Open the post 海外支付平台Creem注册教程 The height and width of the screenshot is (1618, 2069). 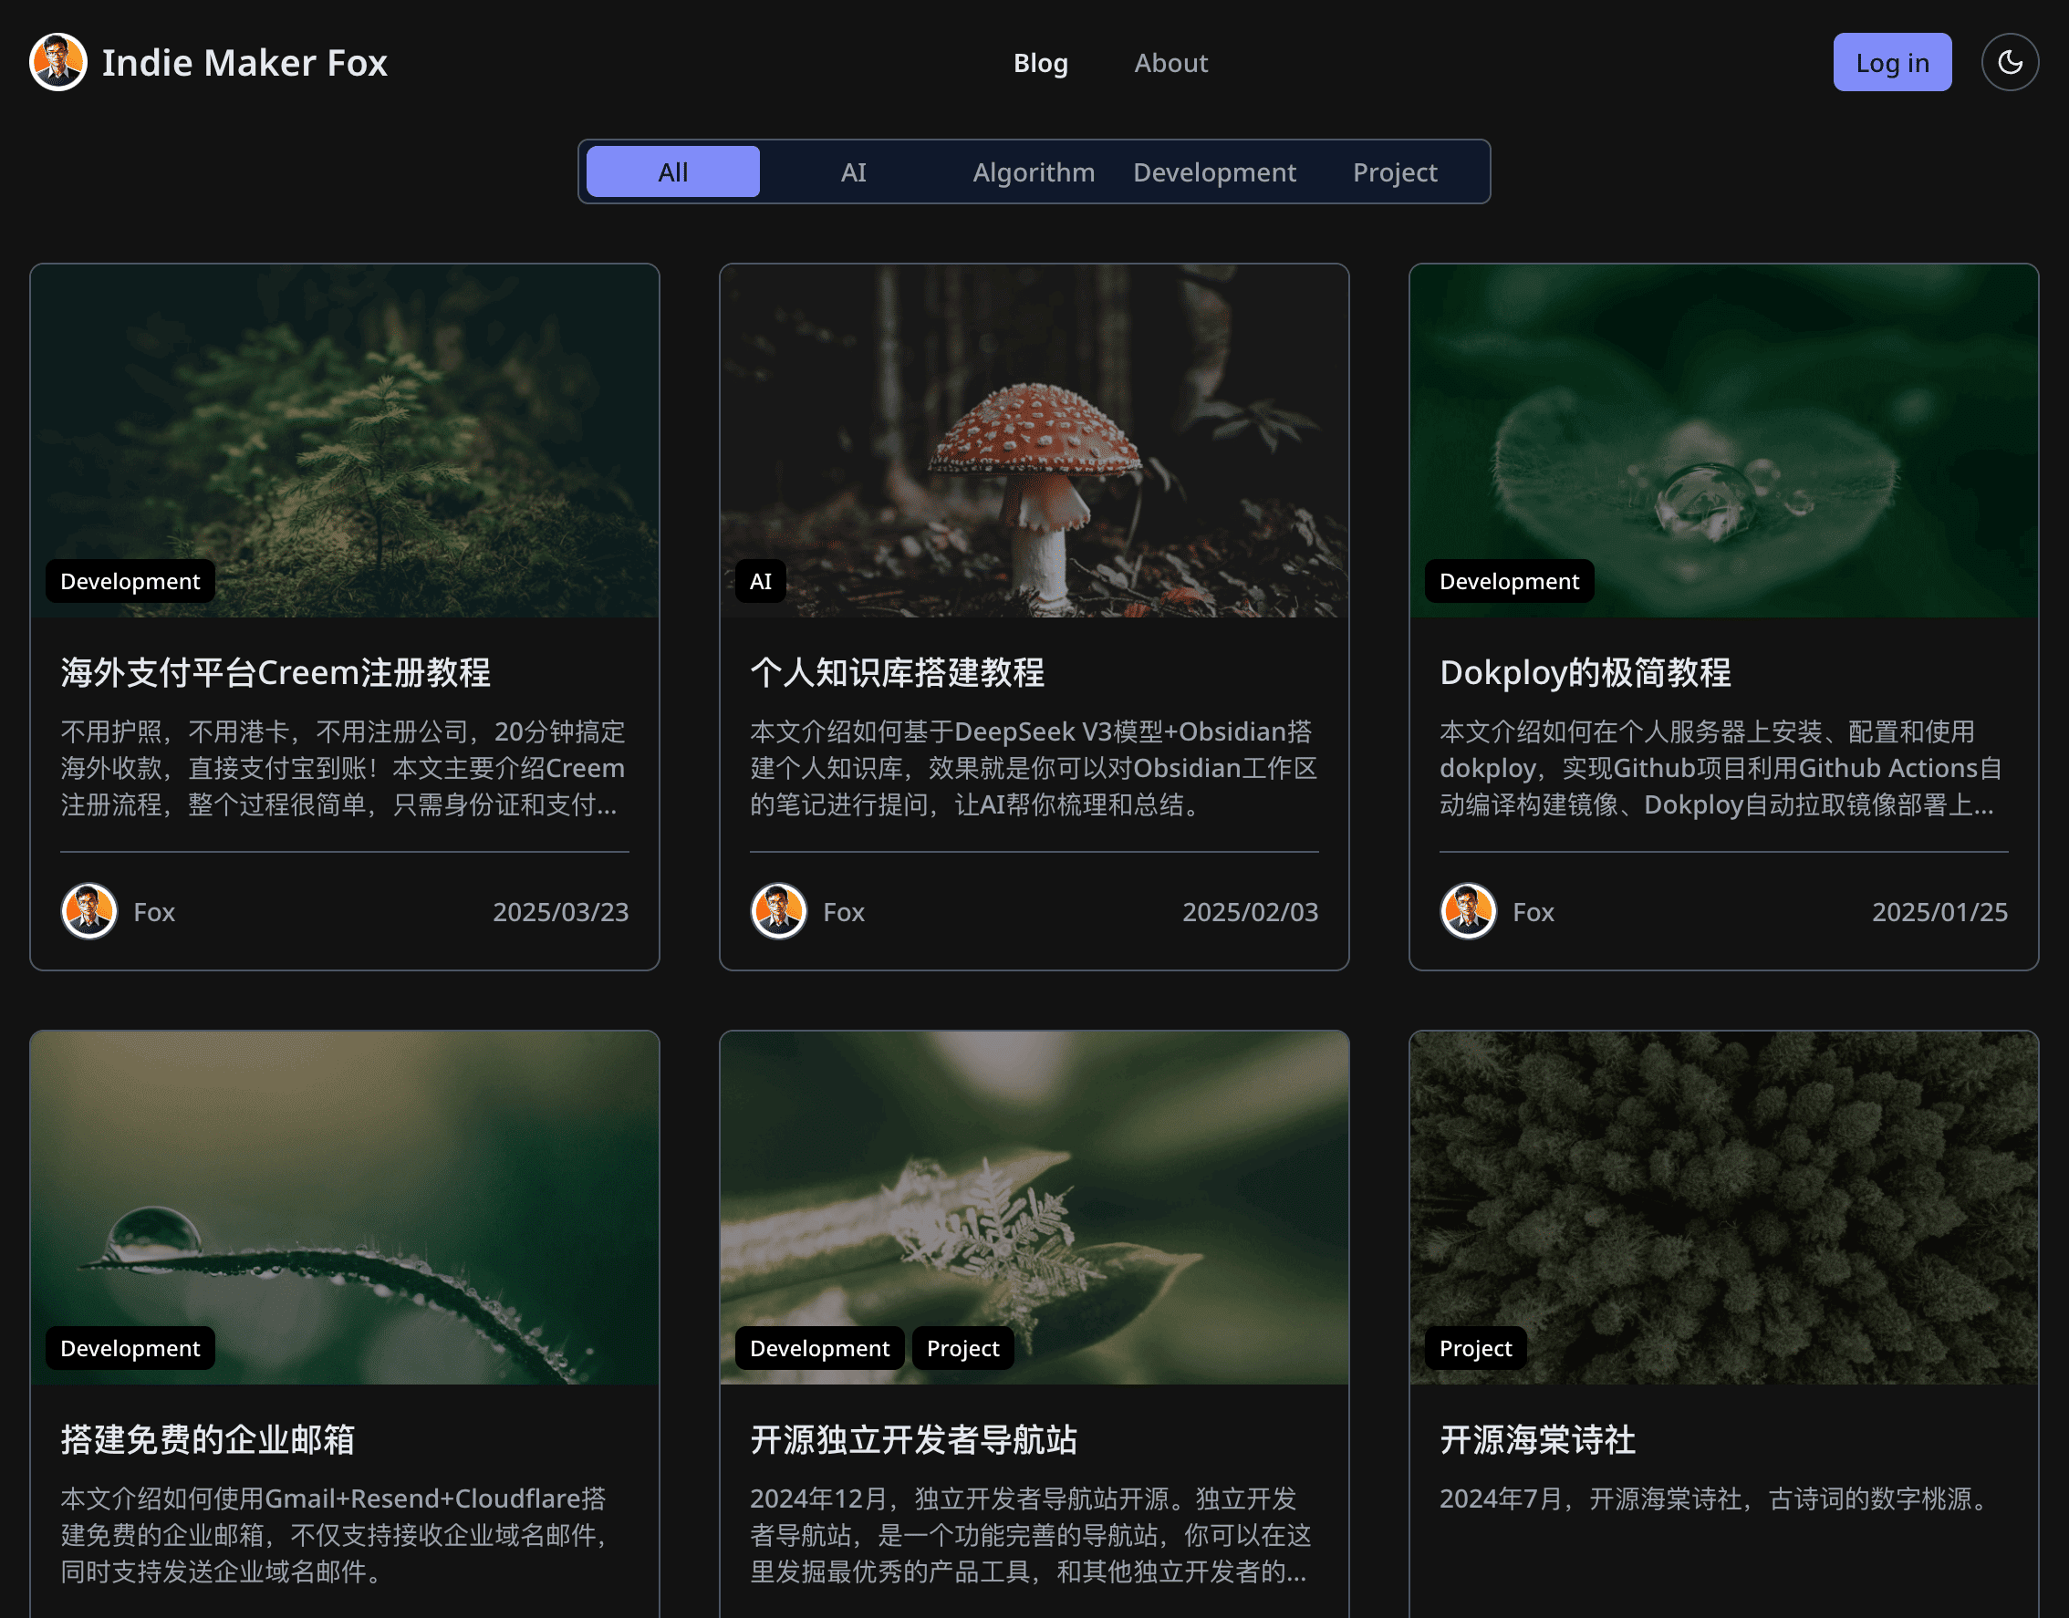[275, 672]
